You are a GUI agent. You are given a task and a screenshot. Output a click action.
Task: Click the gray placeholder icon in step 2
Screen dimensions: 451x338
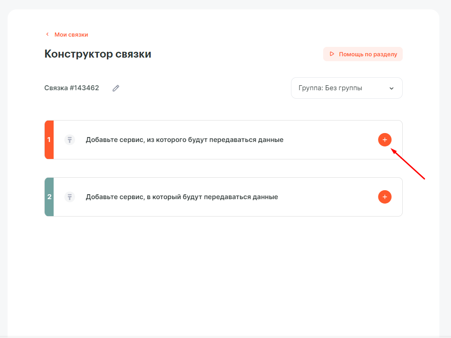pyautogui.click(x=70, y=197)
